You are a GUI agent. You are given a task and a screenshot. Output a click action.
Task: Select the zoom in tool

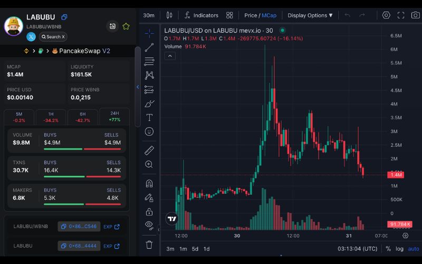click(149, 164)
